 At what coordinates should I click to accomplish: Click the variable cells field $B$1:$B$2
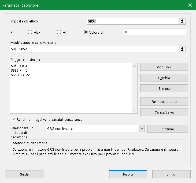pos(94,49)
